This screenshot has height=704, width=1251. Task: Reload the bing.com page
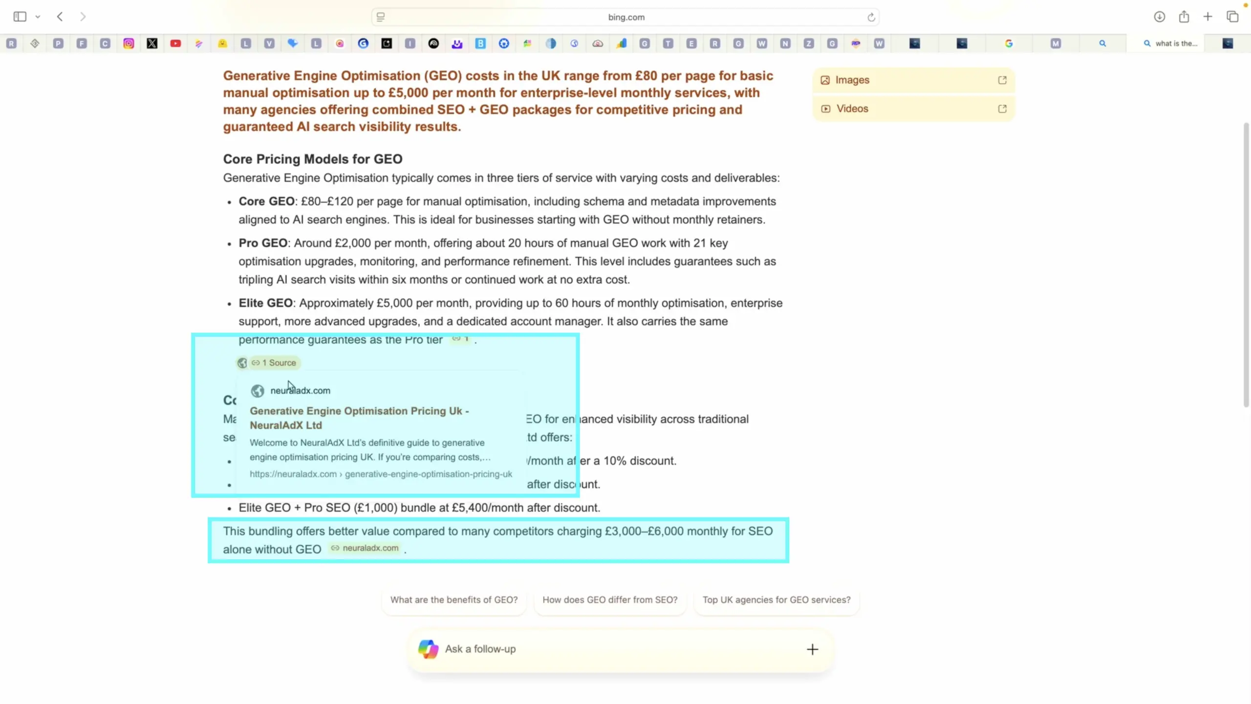tap(871, 18)
